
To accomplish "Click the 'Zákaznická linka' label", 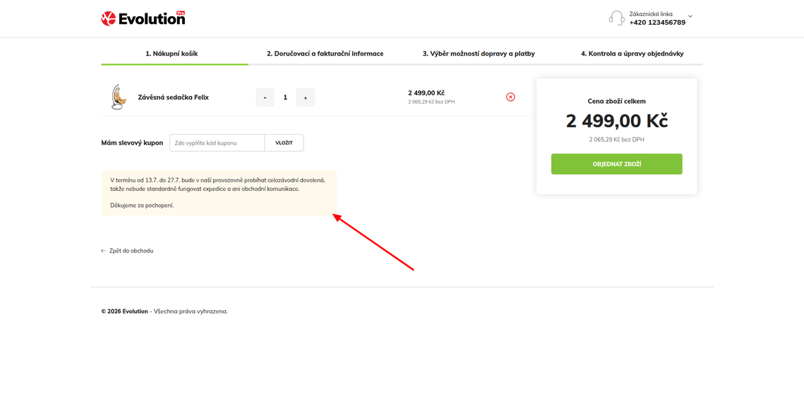I will pos(651,13).
